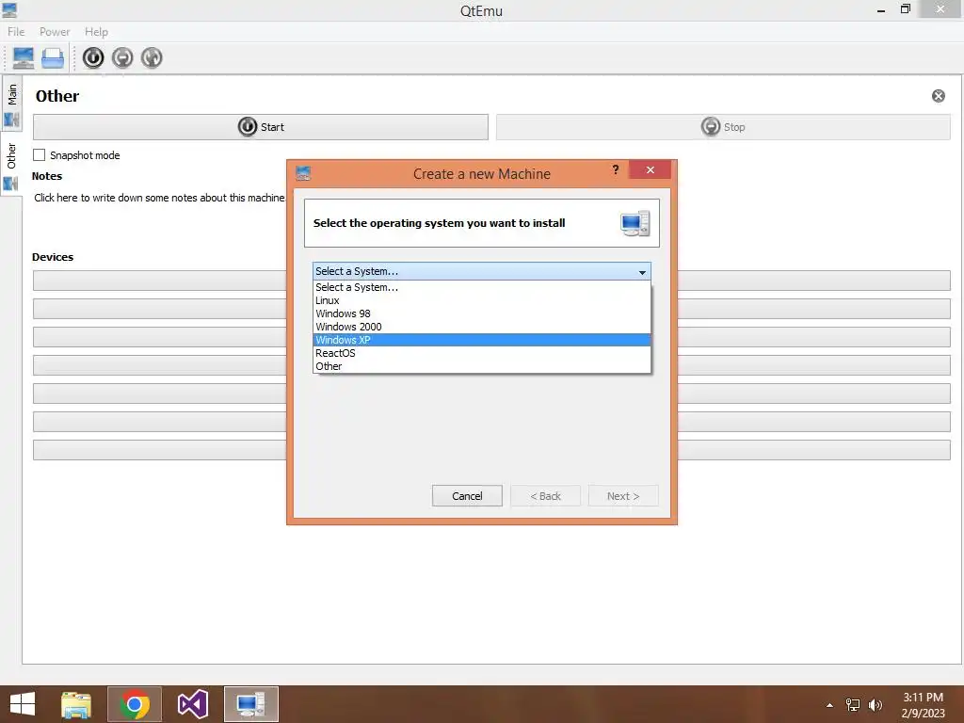Open the Windows Start menu
964x723 pixels.
click(23, 704)
